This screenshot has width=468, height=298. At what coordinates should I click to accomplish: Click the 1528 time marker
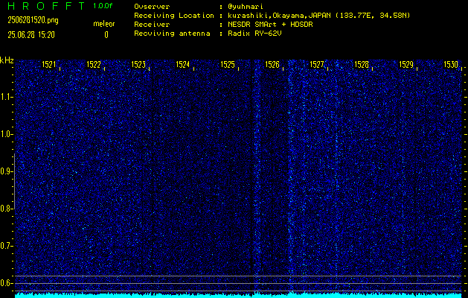click(362, 64)
